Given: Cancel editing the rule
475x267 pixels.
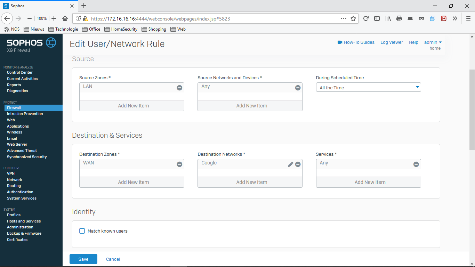Looking at the screenshot, I should click(113, 259).
